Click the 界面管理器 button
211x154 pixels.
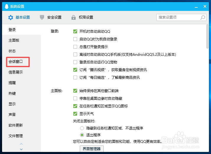[92, 149]
